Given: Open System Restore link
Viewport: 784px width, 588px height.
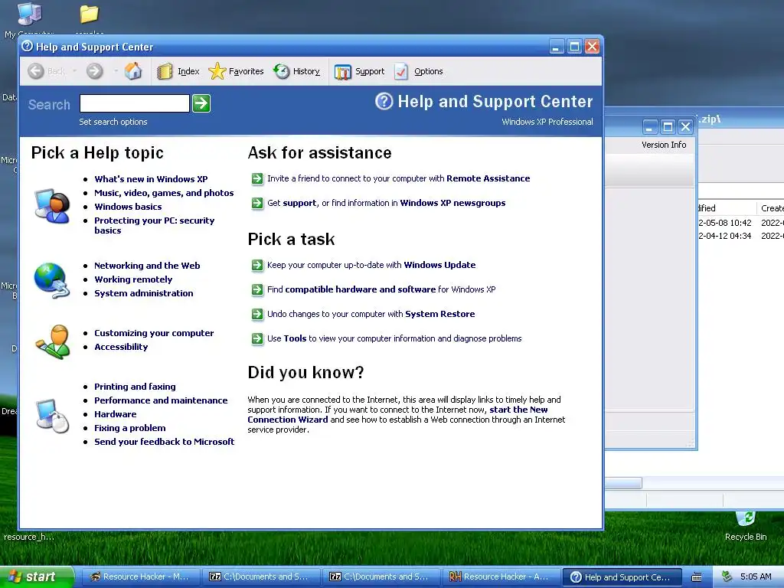Looking at the screenshot, I should point(440,314).
